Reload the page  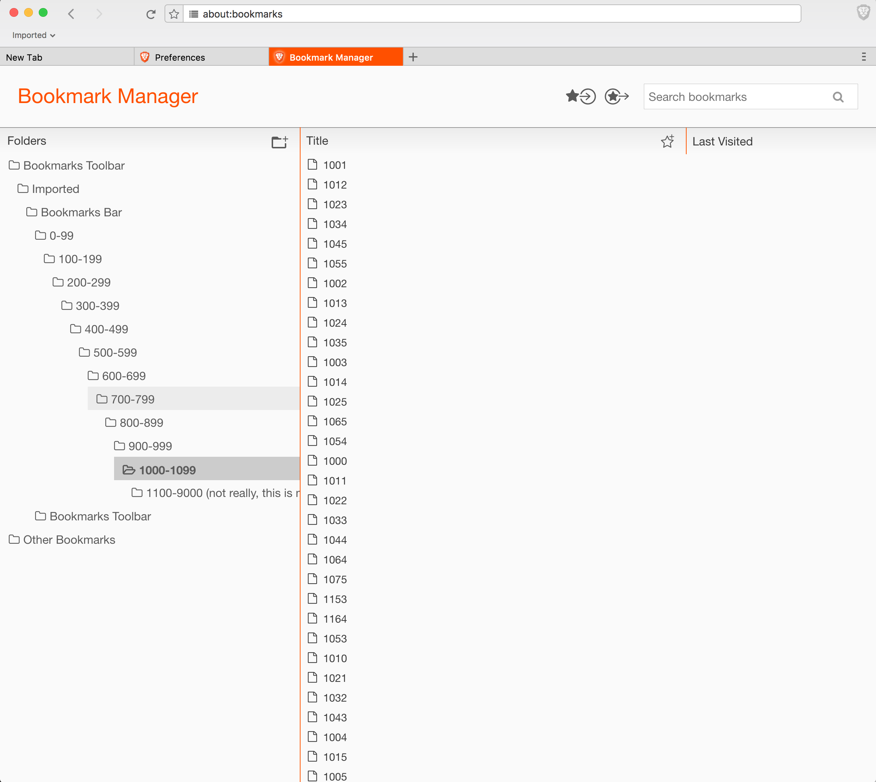150,14
